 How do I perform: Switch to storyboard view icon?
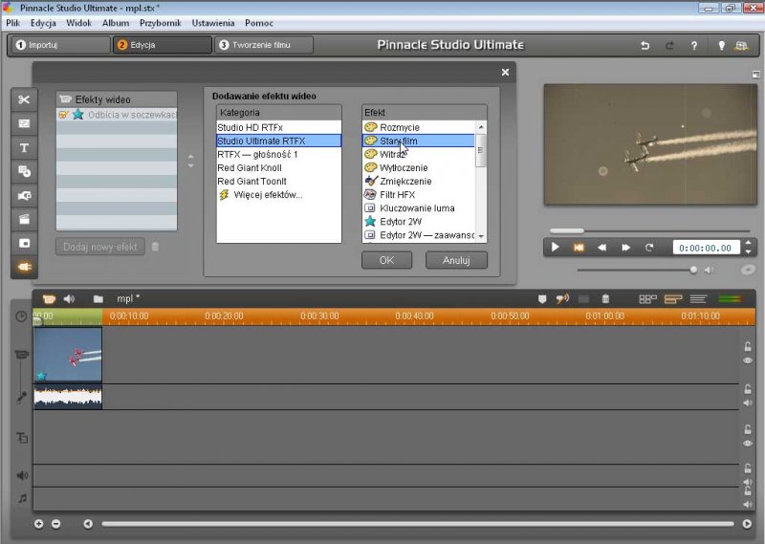coord(646,299)
